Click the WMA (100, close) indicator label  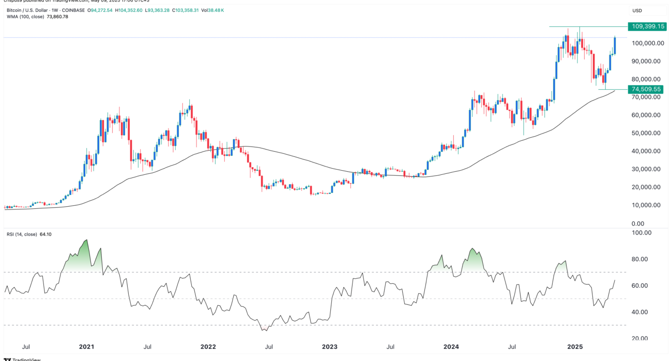tap(25, 17)
